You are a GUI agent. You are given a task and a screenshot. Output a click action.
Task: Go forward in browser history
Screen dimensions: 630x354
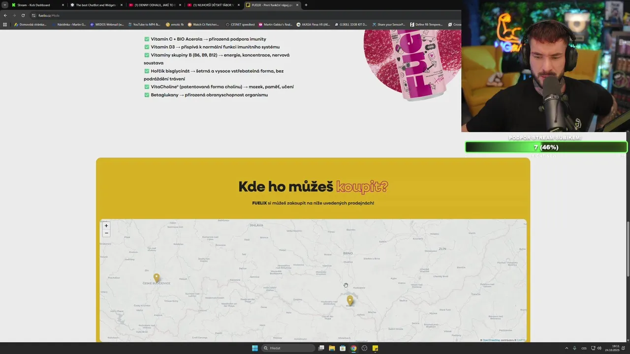click(x=14, y=15)
